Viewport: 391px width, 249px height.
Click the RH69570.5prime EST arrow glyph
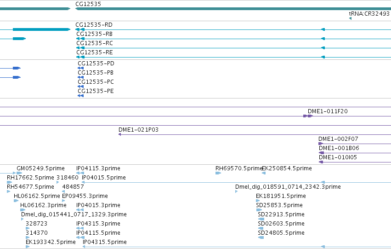click(x=218, y=173)
